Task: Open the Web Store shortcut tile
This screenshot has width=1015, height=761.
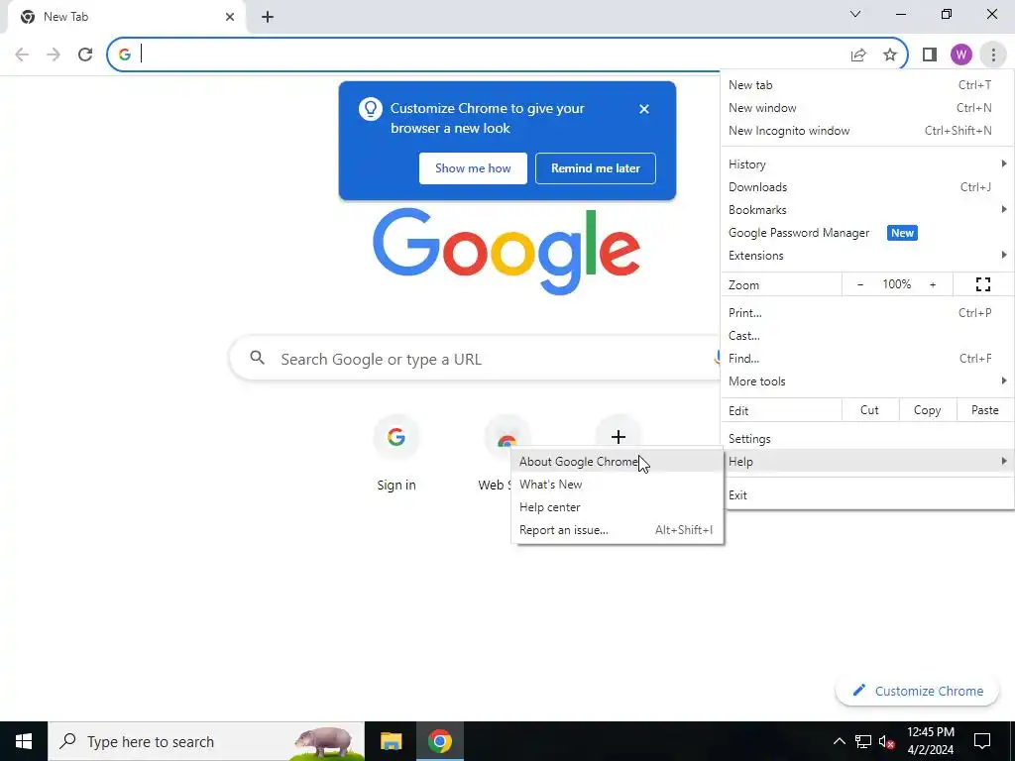Action: coord(496,454)
